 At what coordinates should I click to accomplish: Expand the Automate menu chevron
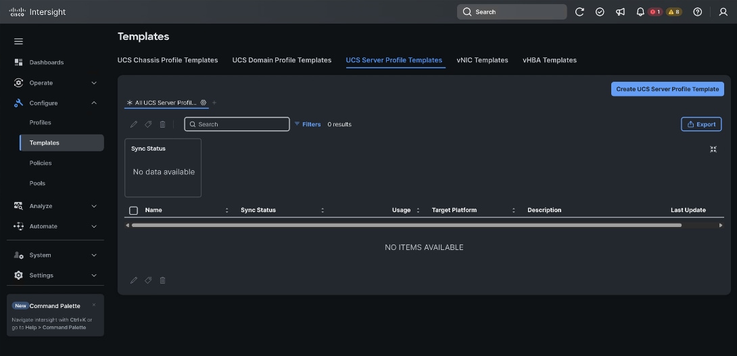(x=94, y=226)
